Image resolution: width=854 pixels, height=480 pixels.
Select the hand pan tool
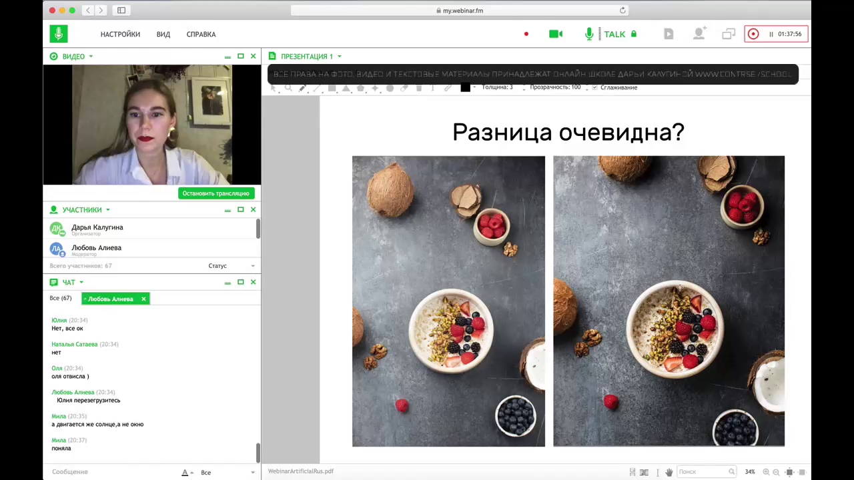tap(669, 472)
